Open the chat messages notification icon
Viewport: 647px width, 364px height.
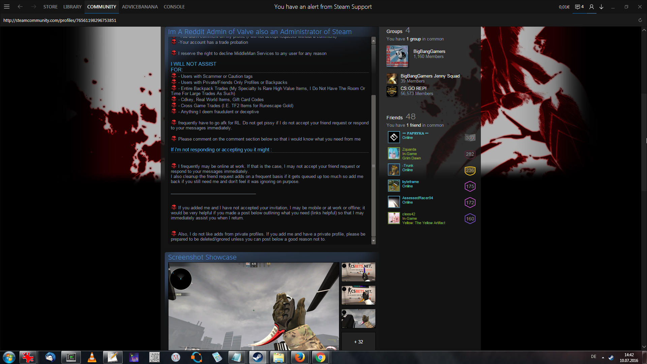click(579, 7)
